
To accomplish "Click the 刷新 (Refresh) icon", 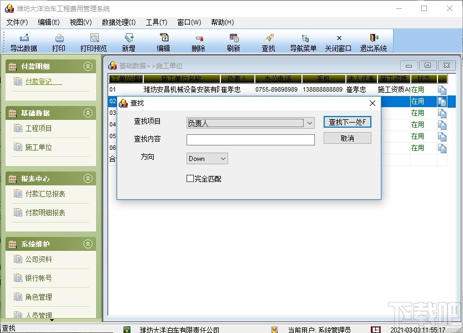I will tap(233, 41).
